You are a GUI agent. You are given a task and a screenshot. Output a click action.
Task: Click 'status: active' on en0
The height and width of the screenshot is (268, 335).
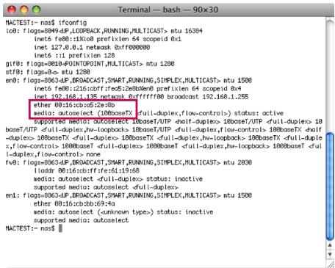coord(259,113)
